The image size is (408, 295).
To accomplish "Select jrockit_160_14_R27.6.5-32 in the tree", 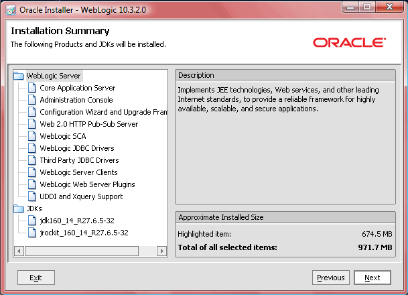I will click(x=84, y=233).
